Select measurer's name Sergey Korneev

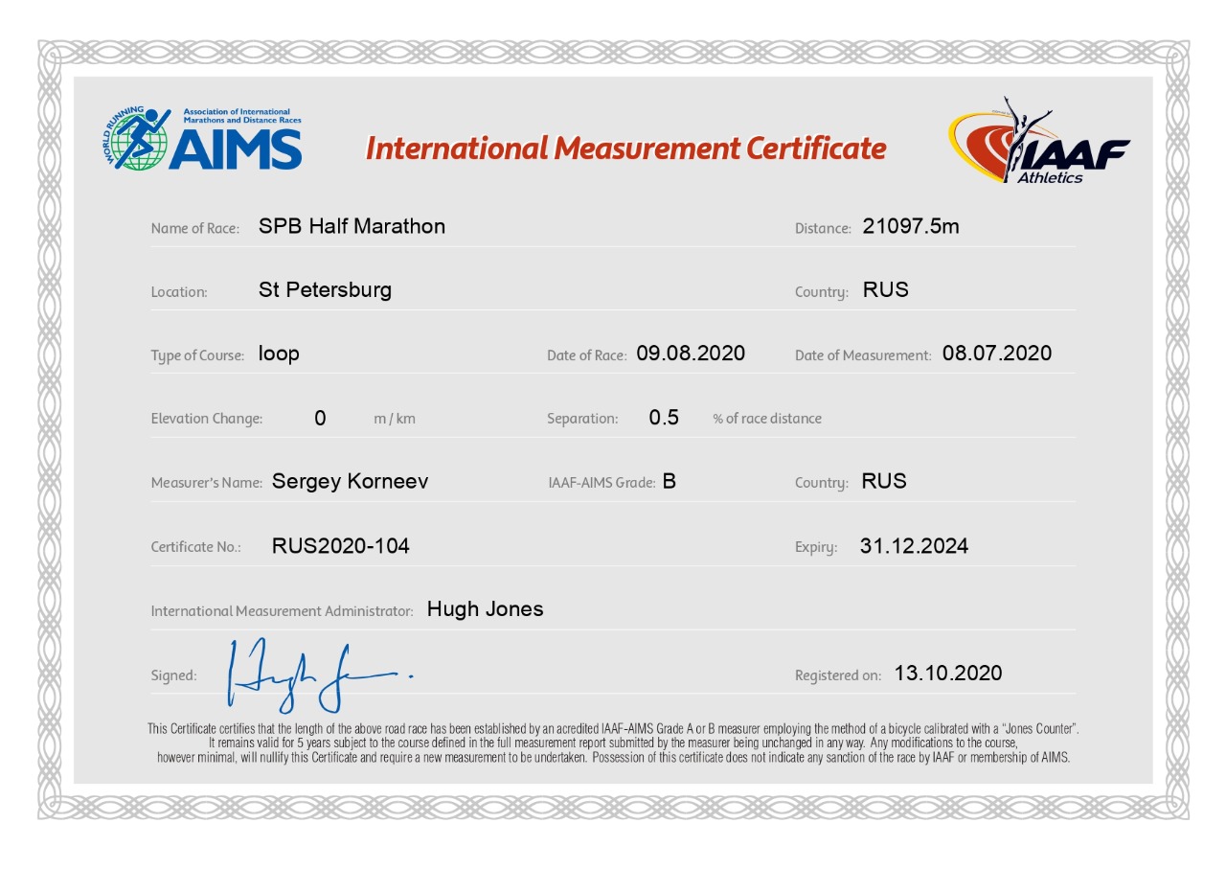350,482
